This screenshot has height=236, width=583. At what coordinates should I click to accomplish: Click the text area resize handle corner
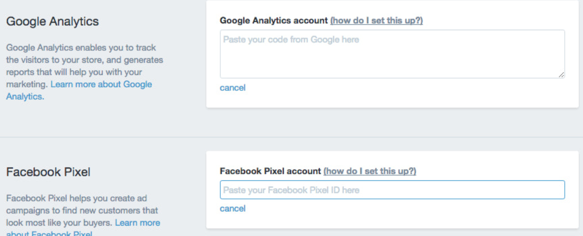[x=562, y=75]
